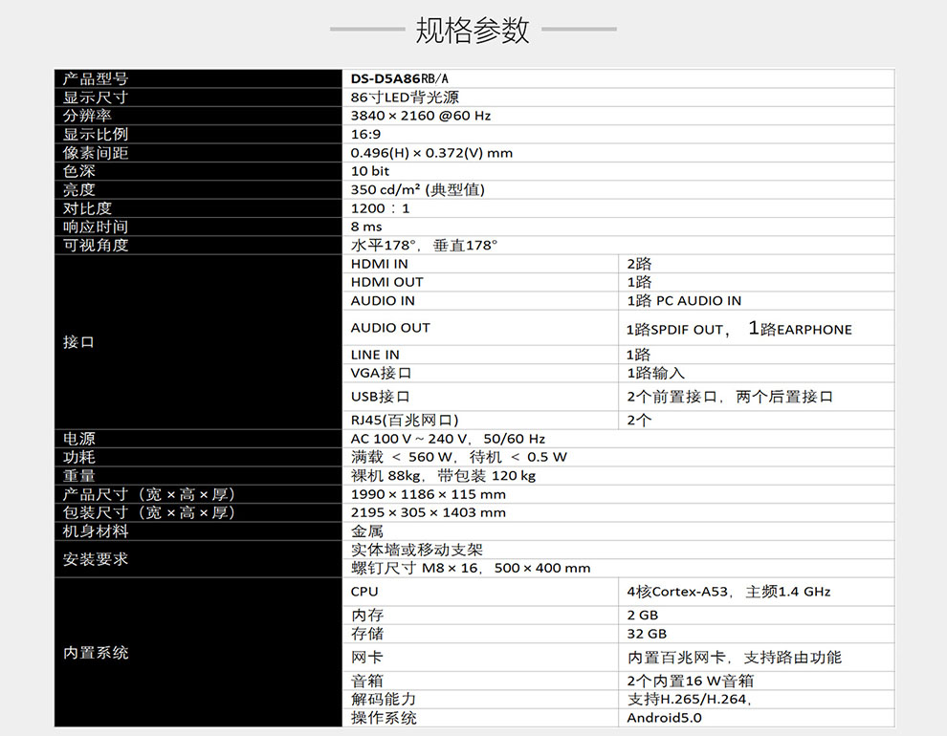The height and width of the screenshot is (736, 947).
Task: Click the 内置百兆网卡, 支持路由功能 value
Action: coord(735,658)
